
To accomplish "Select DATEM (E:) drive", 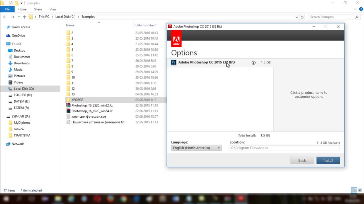I will [21, 101].
